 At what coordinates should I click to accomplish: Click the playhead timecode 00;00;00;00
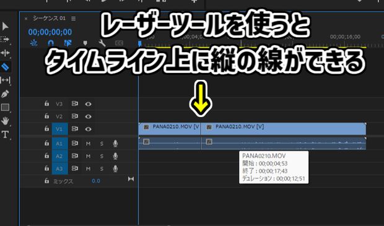[x=50, y=32]
